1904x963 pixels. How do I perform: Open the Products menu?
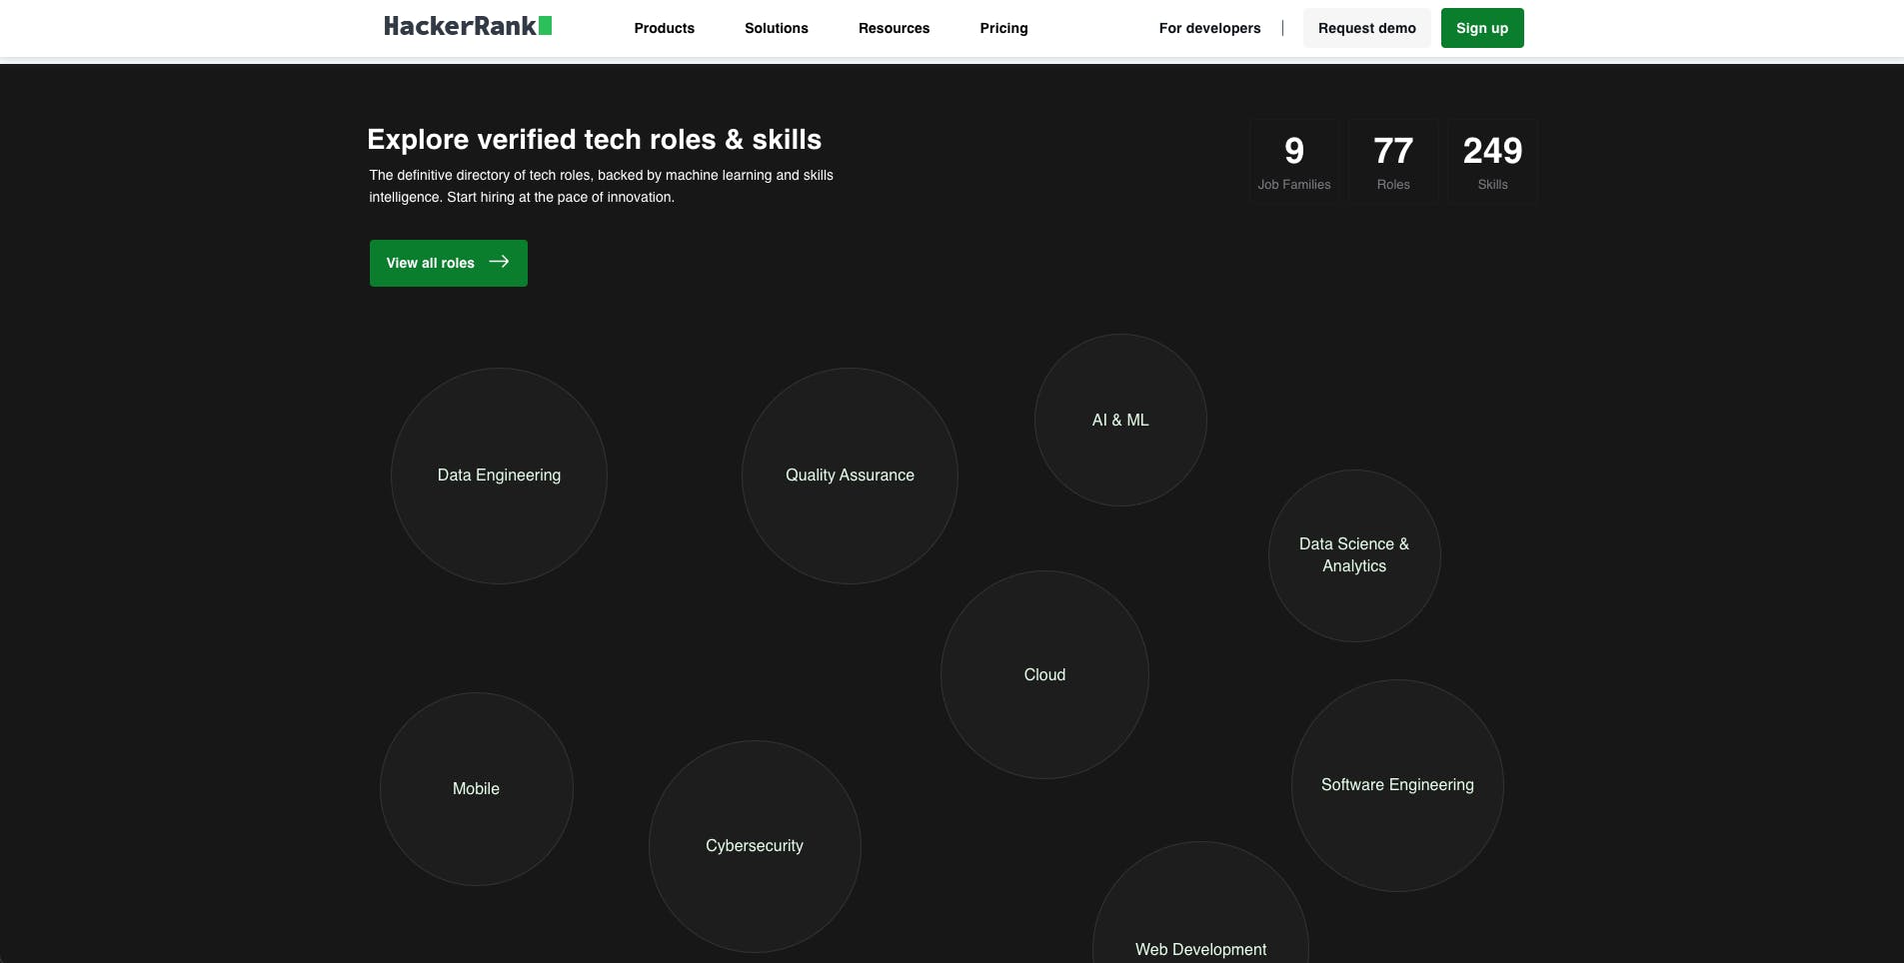tap(663, 28)
